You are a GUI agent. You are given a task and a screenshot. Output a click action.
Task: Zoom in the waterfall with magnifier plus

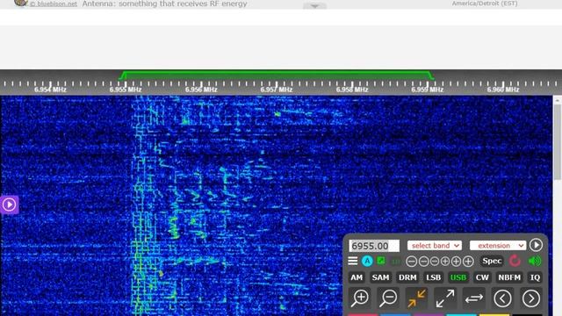360,298
